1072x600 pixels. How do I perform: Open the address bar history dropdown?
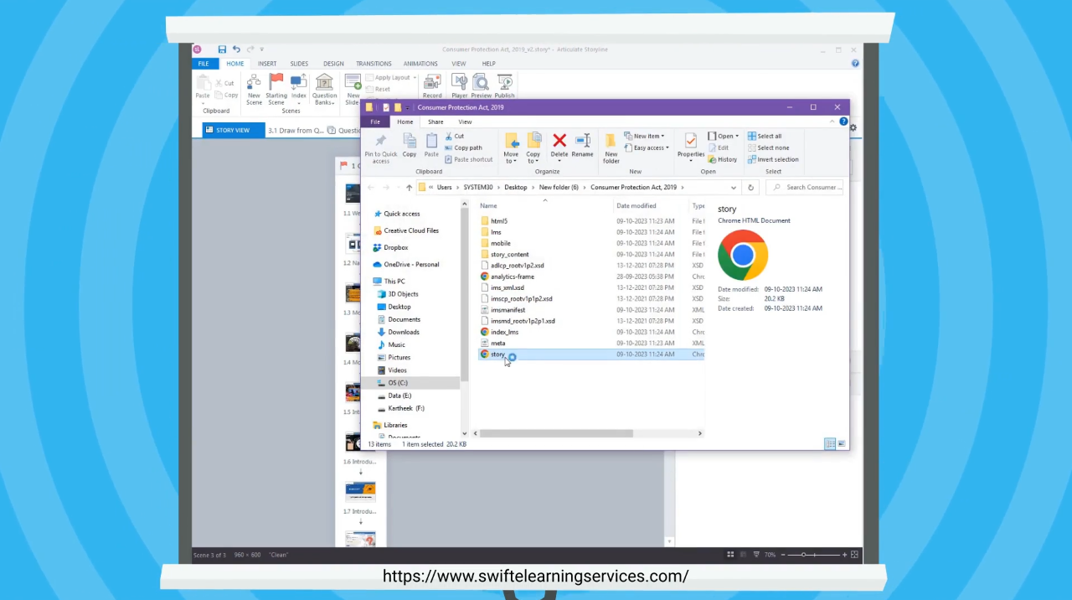pos(734,188)
